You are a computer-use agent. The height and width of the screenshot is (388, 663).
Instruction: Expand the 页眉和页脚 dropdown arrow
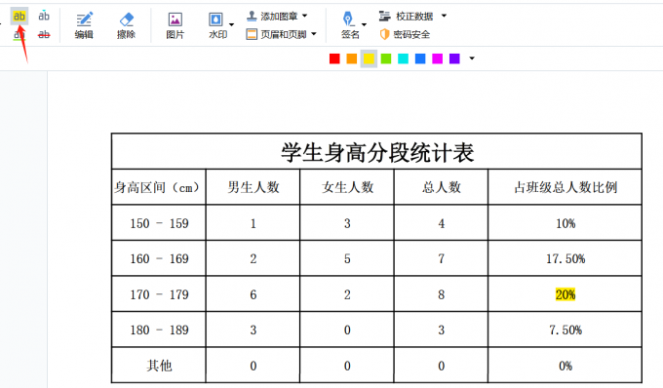coord(314,34)
